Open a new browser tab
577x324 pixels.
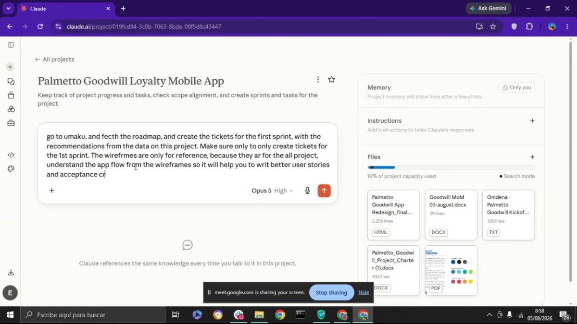(x=123, y=9)
